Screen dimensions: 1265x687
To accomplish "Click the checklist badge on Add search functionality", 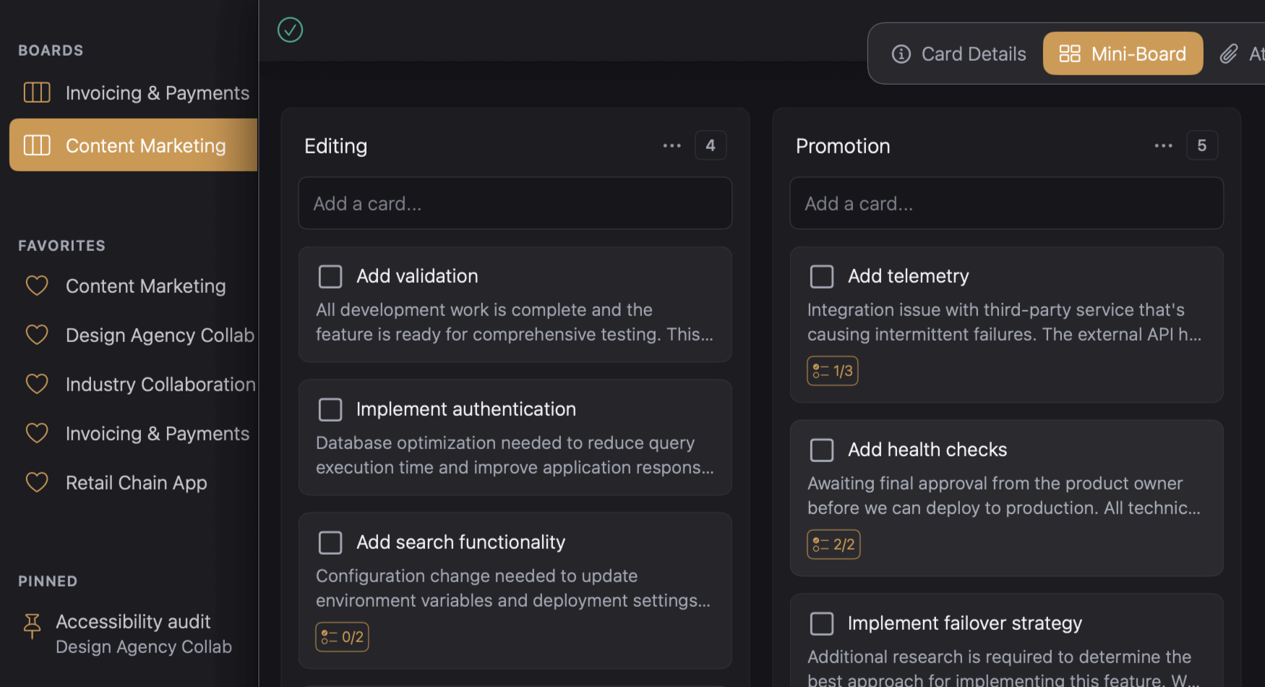I will click(341, 636).
